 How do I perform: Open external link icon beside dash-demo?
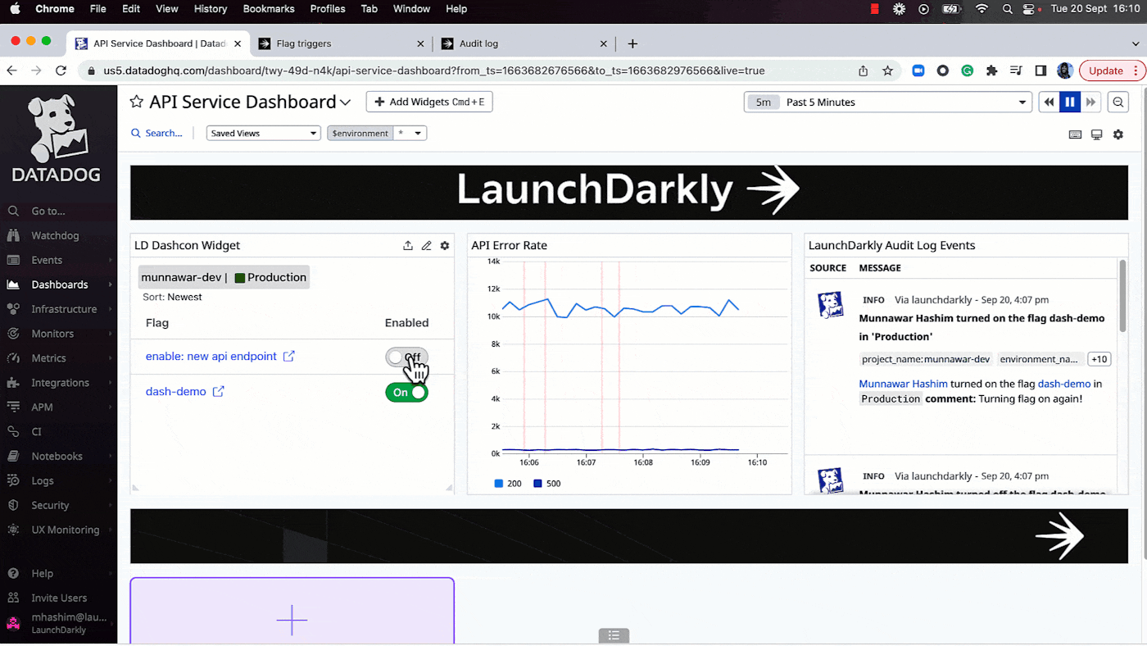219,392
